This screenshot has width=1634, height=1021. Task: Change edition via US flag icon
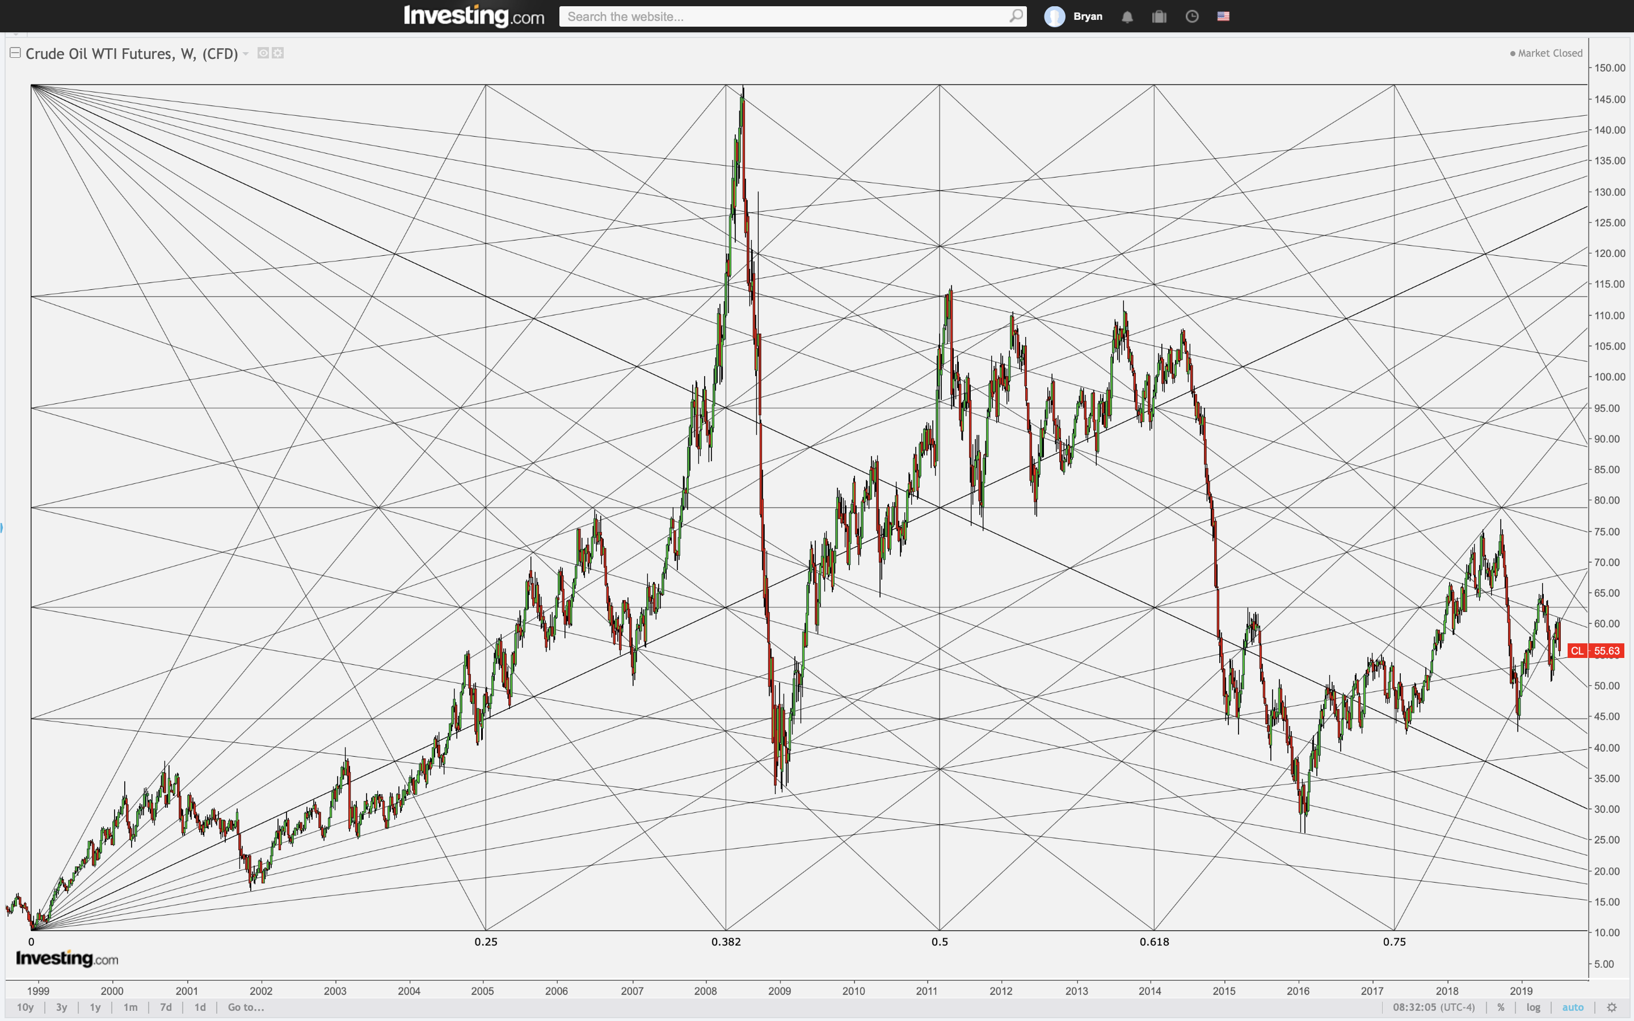tap(1223, 17)
